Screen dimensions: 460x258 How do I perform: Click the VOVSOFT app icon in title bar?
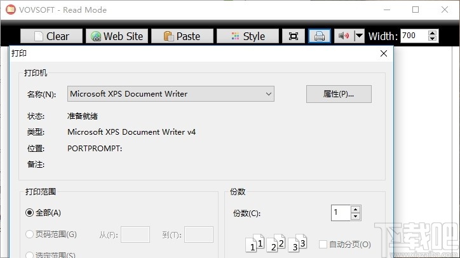click(11, 10)
